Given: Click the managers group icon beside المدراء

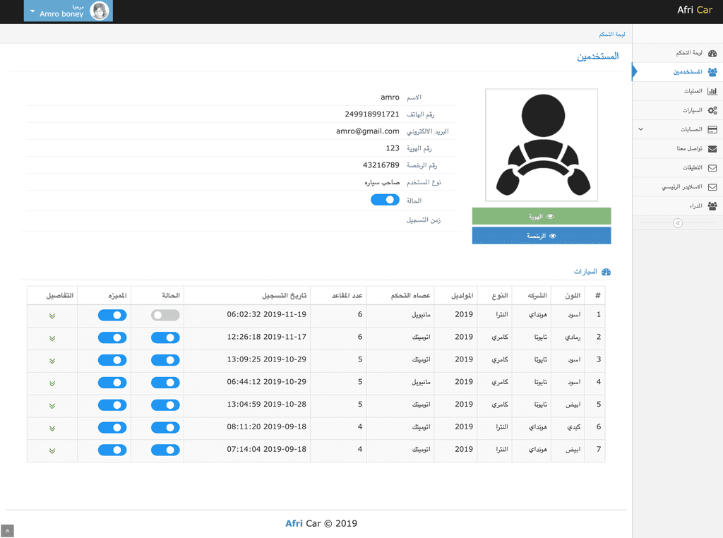Looking at the screenshot, I should pos(712,205).
